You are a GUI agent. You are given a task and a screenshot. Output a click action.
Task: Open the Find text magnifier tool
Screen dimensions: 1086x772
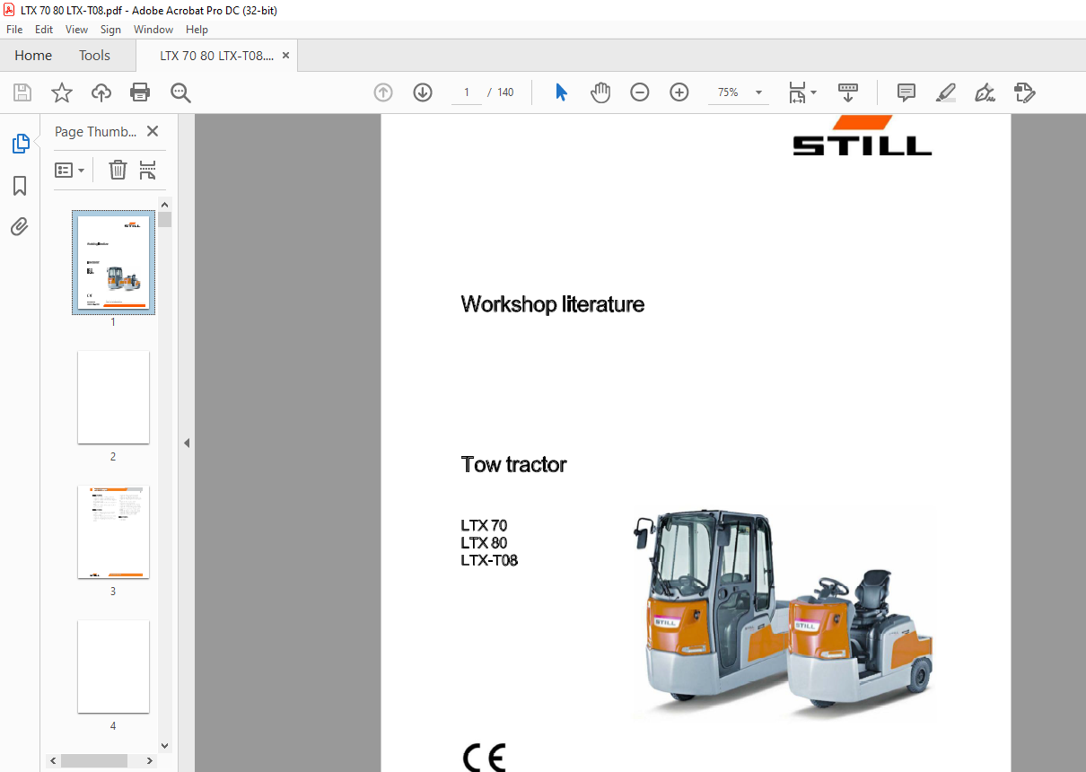(180, 92)
